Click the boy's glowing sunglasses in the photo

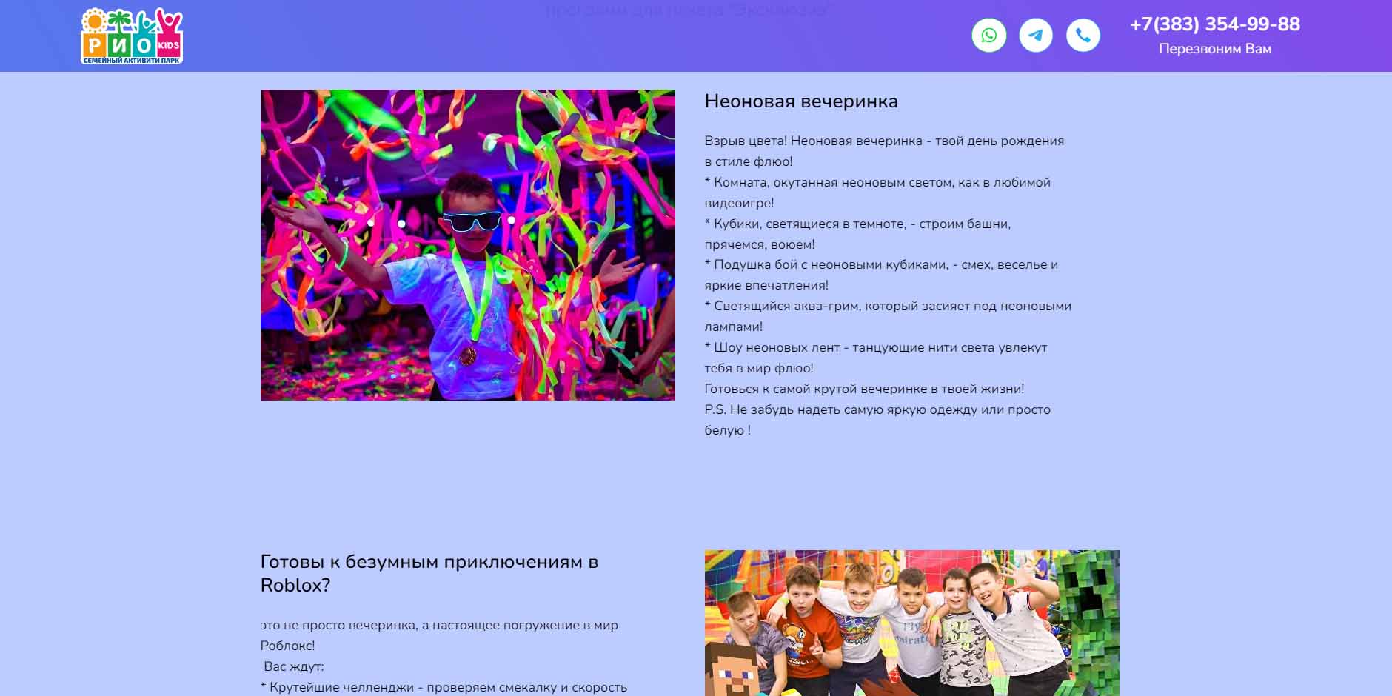click(472, 221)
